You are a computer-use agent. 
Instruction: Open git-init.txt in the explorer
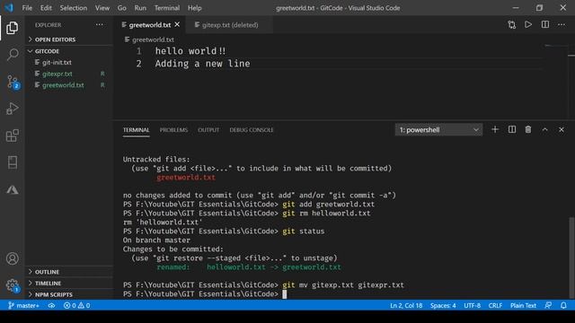pyautogui.click(x=69, y=62)
